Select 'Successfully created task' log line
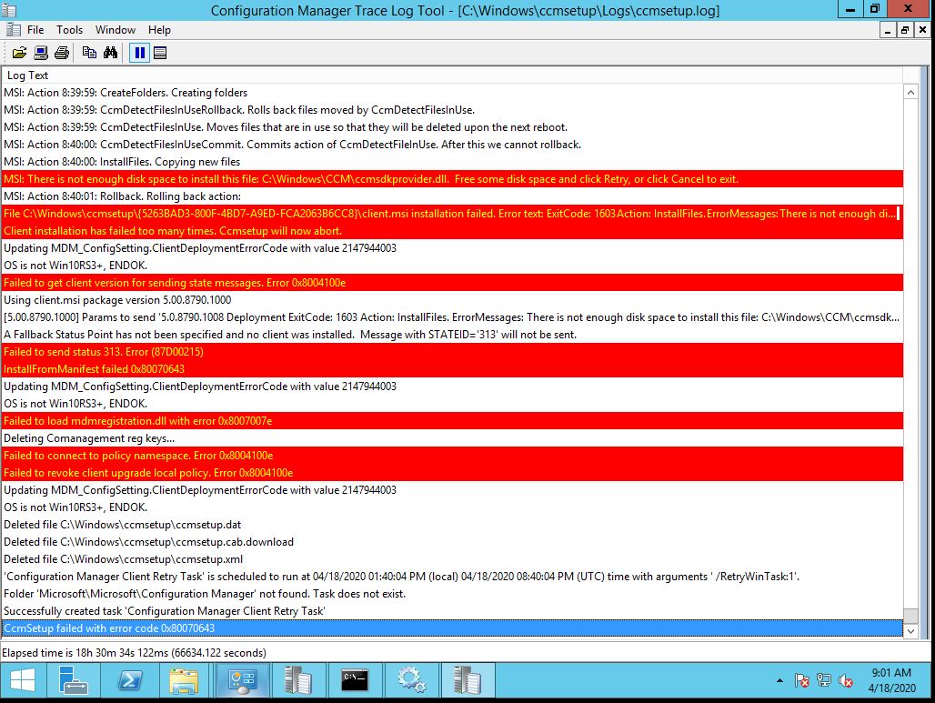Viewport: 935px width, 703px height. tap(452, 611)
